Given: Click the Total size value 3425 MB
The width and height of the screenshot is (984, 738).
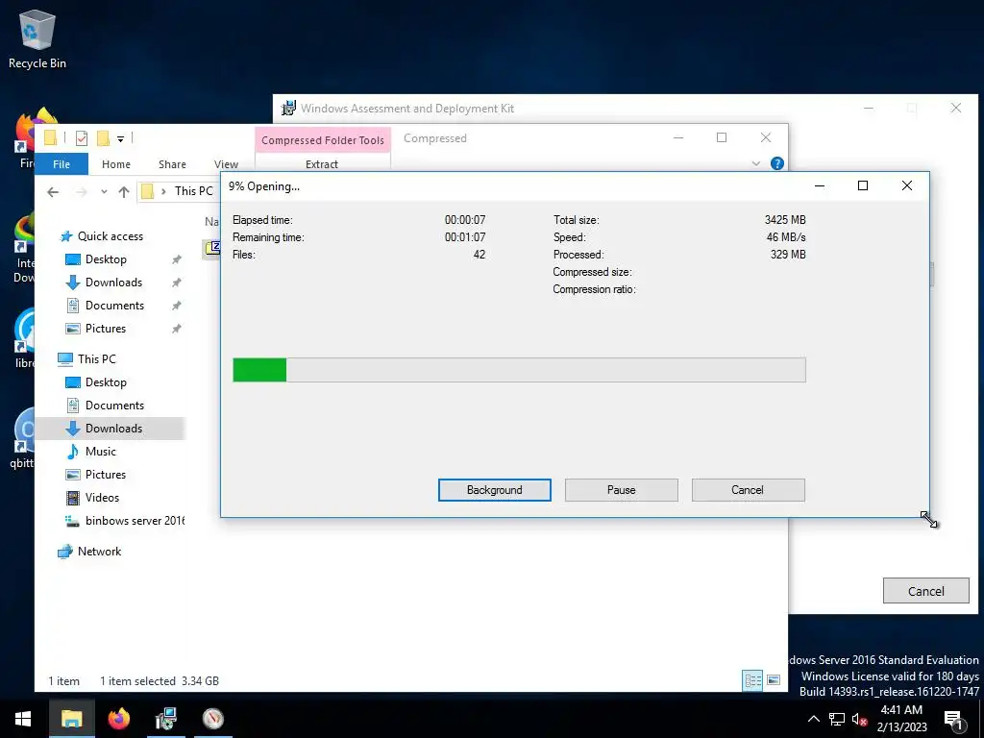Looking at the screenshot, I should tap(785, 220).
